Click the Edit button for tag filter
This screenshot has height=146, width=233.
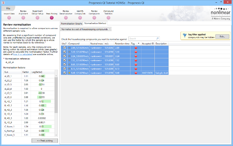coord(222,36)
